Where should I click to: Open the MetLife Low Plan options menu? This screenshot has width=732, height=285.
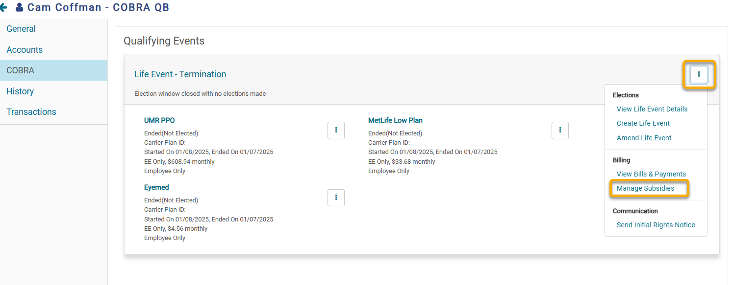[560, 131]
